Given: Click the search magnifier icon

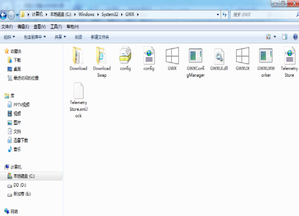Looking at the screenshot, I should [x=297, y=14].
